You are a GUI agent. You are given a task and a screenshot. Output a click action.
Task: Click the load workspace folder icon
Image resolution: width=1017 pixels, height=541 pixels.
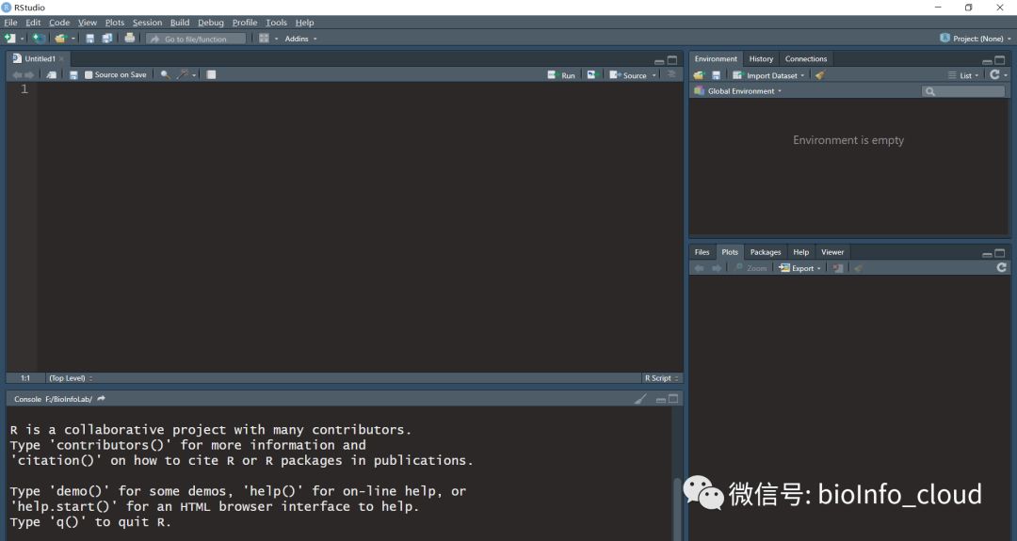(699, 76)
